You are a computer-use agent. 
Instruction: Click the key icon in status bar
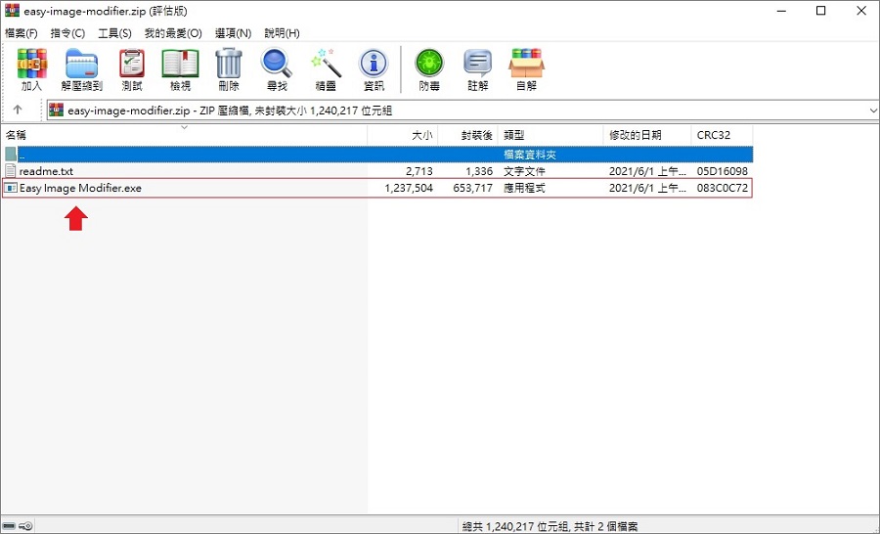pos(25,526)
